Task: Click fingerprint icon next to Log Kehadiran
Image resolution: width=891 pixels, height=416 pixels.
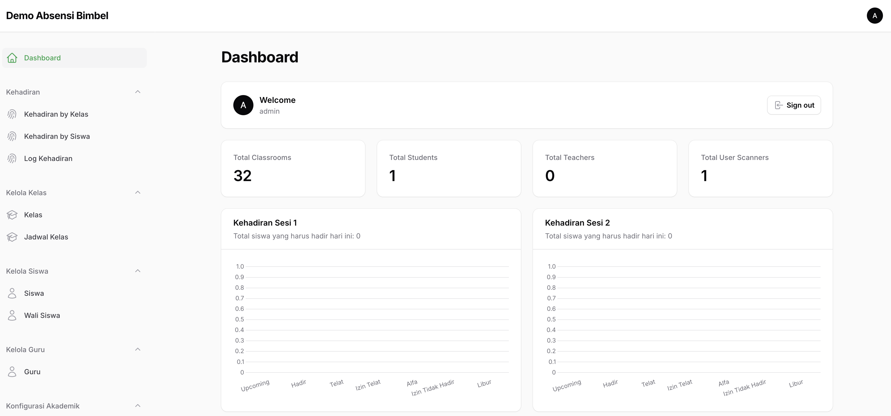Action: click(12, 158)
